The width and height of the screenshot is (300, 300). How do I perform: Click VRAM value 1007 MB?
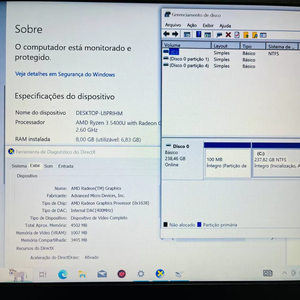79,233
